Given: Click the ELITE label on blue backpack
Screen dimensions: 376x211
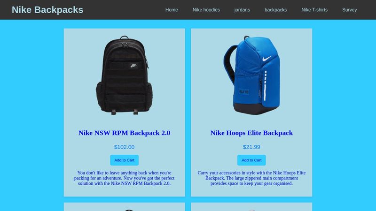Looking at the screenshot, I should click(x=244, y=91).
